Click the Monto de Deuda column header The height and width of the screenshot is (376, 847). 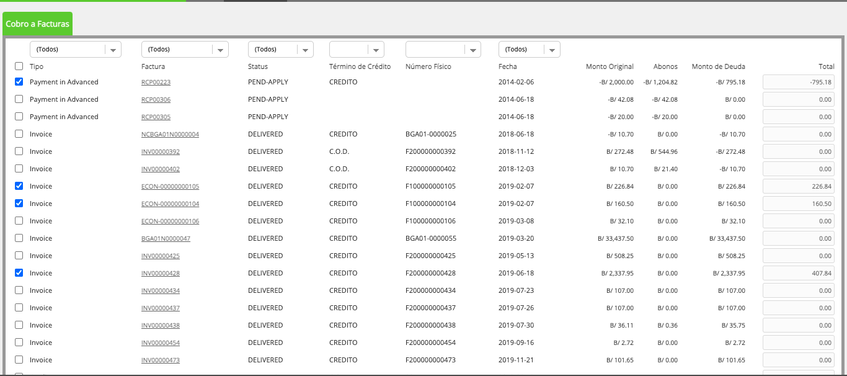tap(718, 66)
